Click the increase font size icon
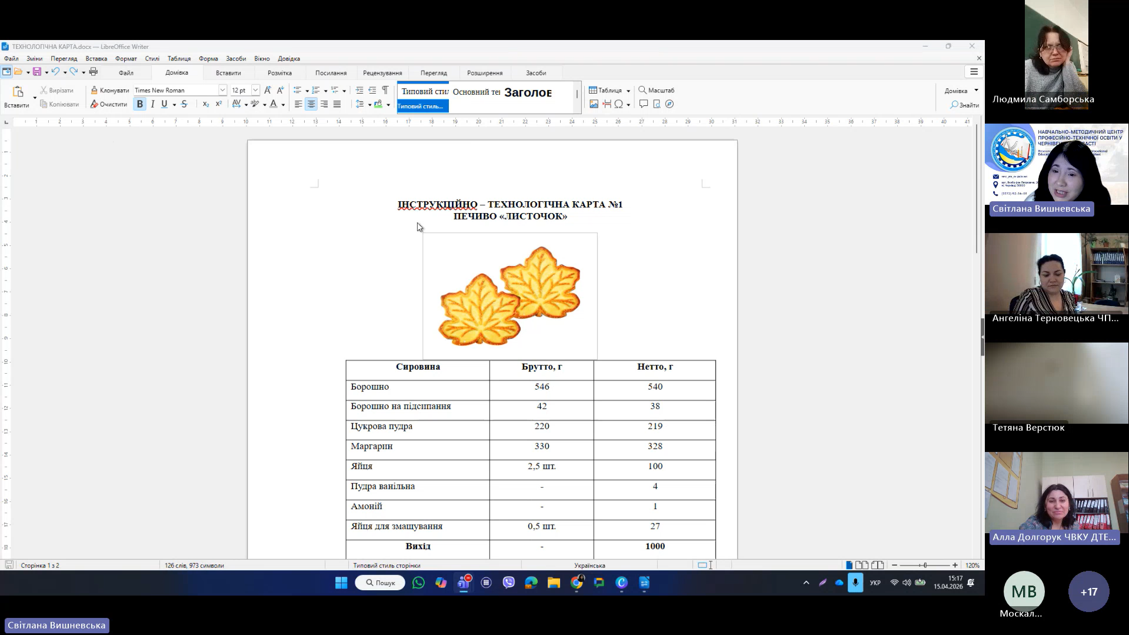Image resolution: width=1129 pixels, height=635 pixels. click(267, 90)
